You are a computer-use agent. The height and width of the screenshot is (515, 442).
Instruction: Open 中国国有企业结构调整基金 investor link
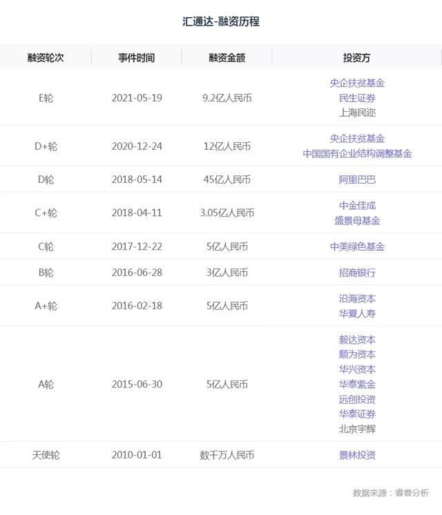[357, 154]
